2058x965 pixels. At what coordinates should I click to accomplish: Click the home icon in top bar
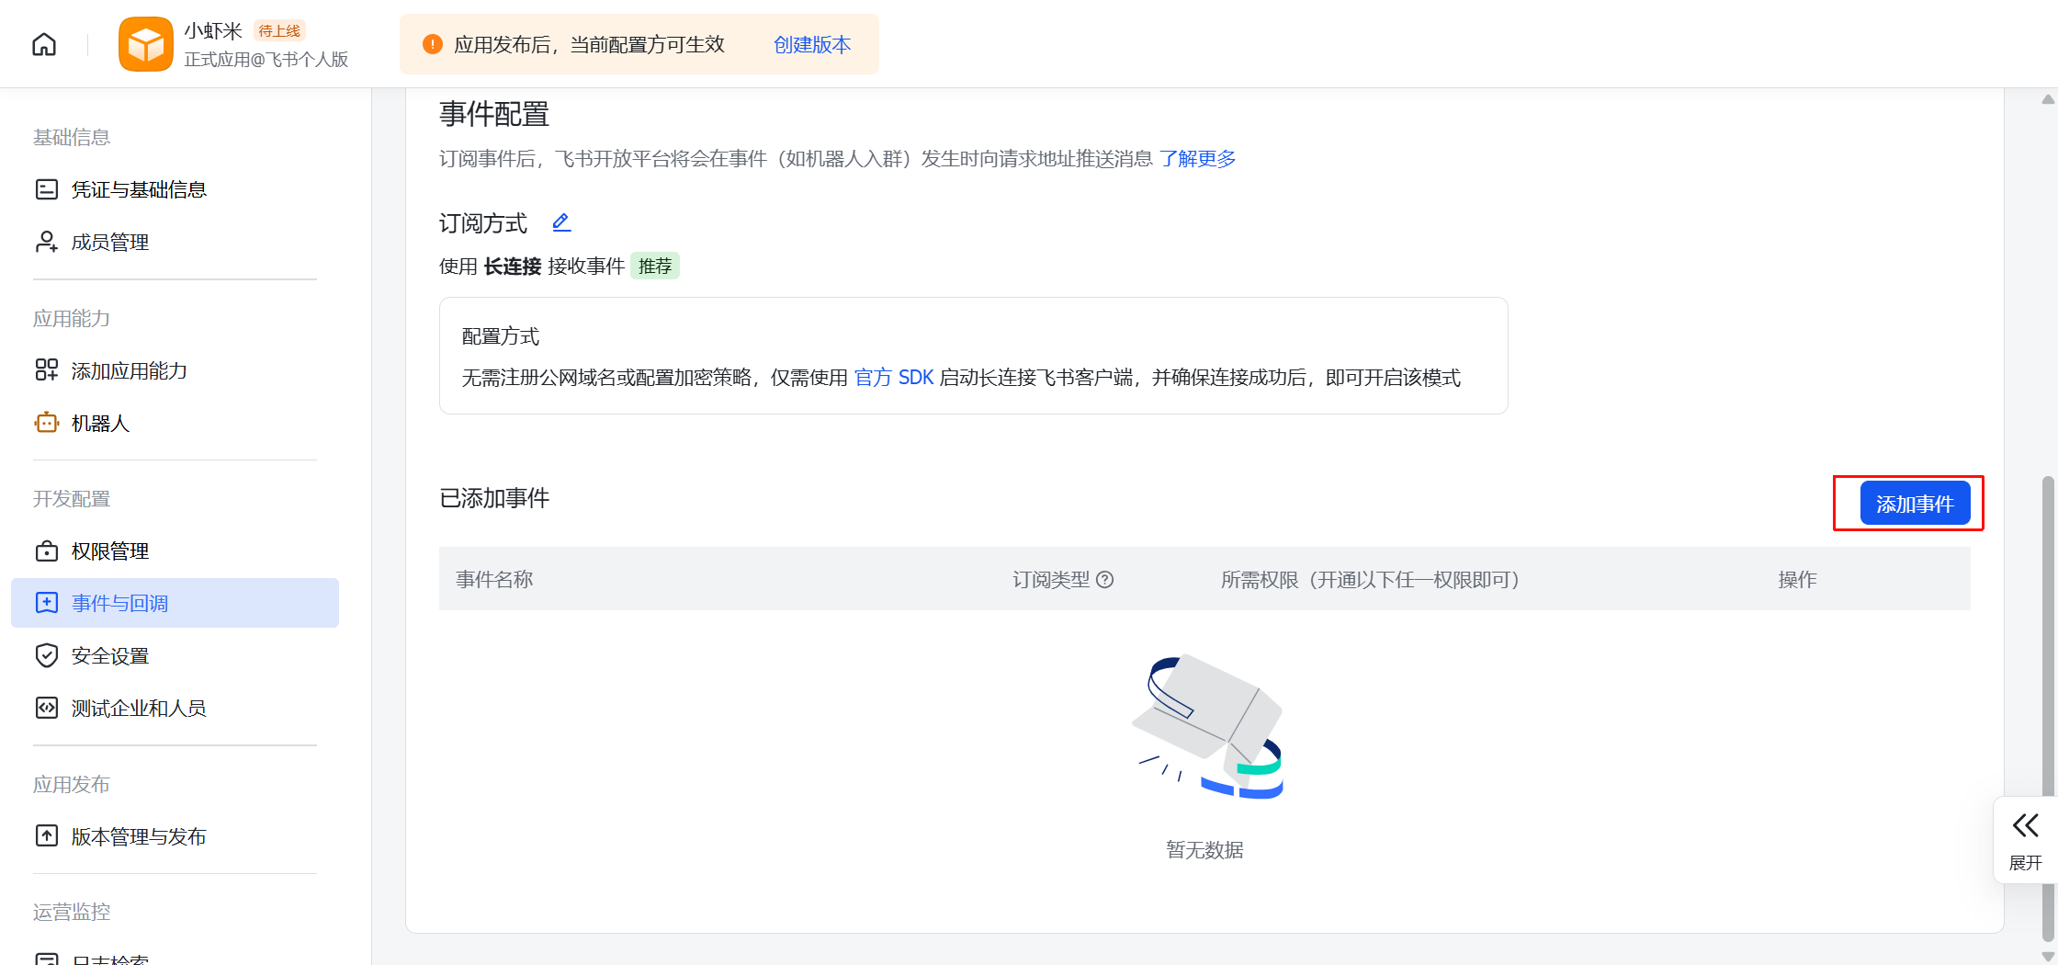pos(44,44)
